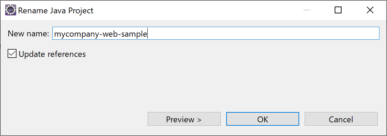The height and width of the screenshot is (136, 387).
Task: Click the word 'mycompany' in name field
Action: point(76,34)
